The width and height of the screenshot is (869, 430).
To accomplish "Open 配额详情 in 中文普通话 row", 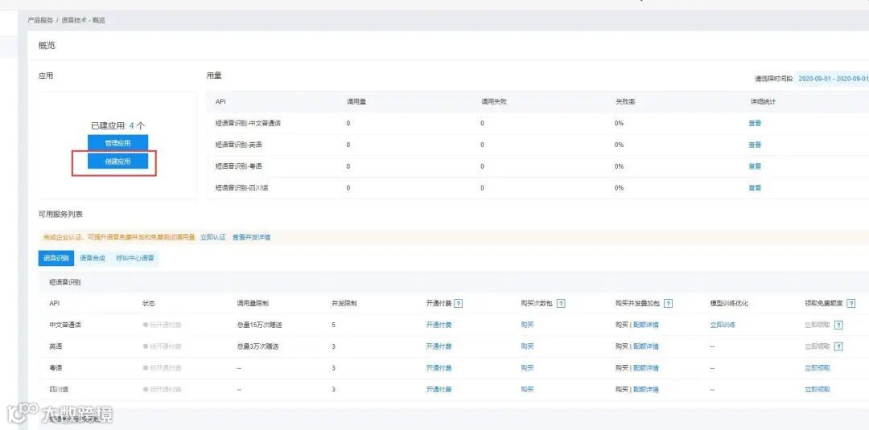I will [646, 325].
